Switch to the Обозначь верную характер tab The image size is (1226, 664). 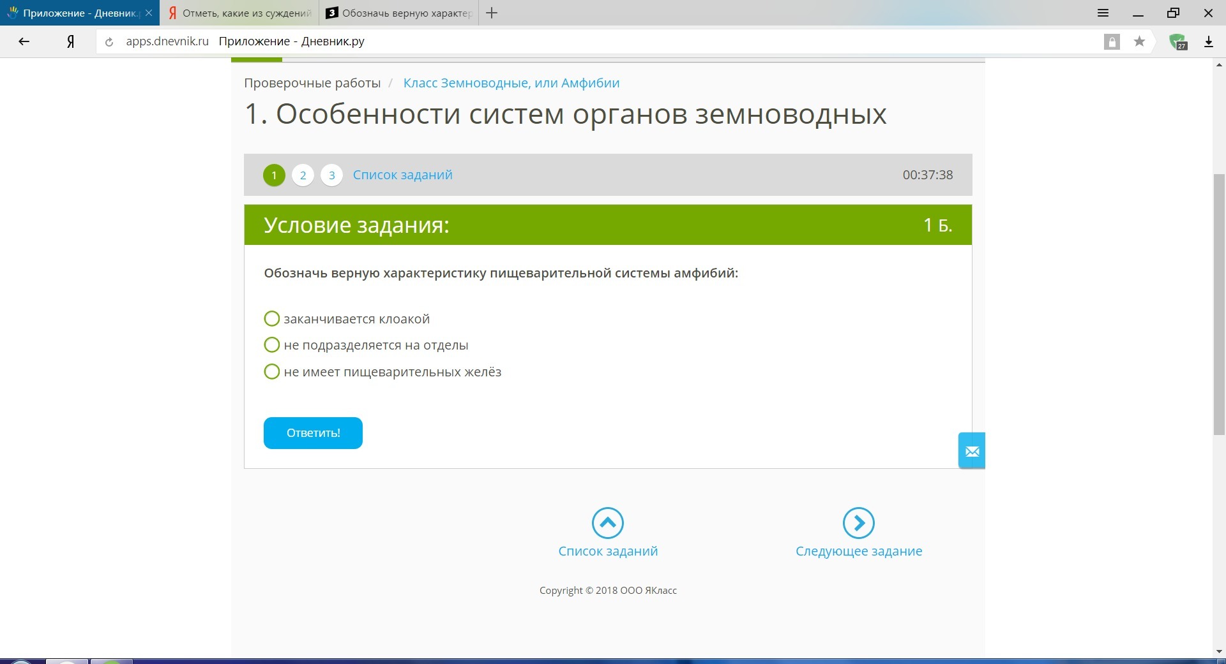point(398,13)
